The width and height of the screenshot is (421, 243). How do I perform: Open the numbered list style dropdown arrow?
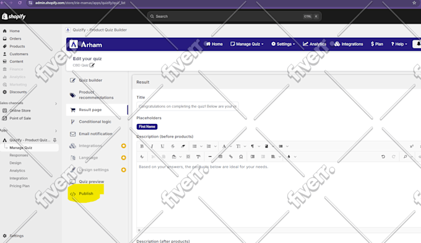pyautogui.click(x=215, y=146)
